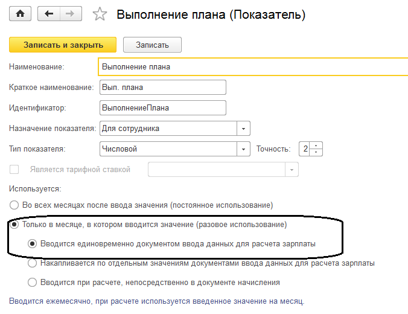This screenshot has width=408, height=314.
Task: Open the Назначение показателя dropdown
Action: pyautogui.click(x=243, y=129)
